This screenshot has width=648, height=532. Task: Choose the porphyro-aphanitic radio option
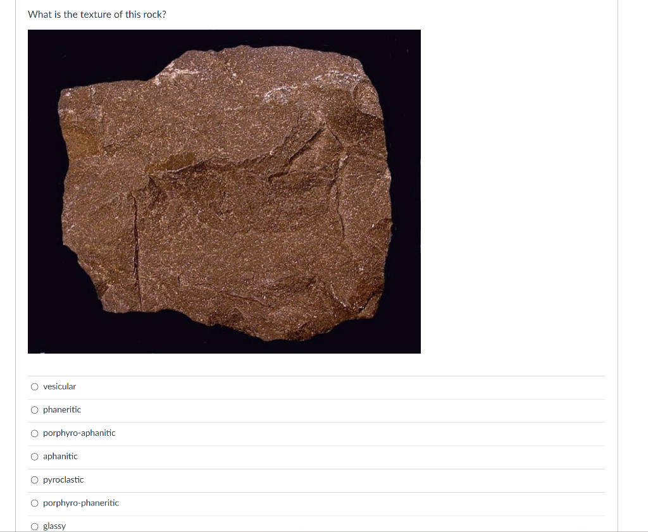point(35,433)
